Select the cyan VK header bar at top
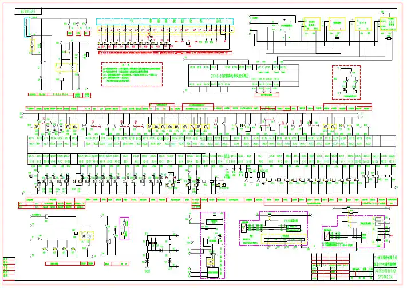 click(165, 21)
